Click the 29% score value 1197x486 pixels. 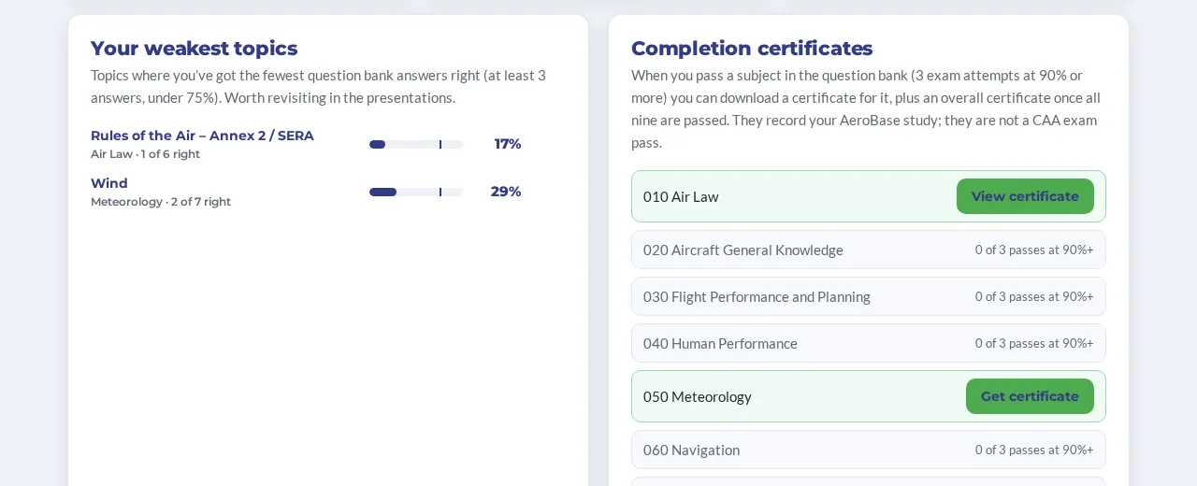(x=506, y=192)
